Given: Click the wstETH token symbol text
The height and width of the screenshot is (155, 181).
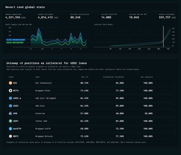Looking at the screenshot, I should 17,129.
